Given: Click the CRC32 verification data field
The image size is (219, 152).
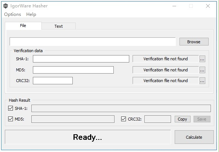Looking at the screenshot, I should [x=53, y=81].
